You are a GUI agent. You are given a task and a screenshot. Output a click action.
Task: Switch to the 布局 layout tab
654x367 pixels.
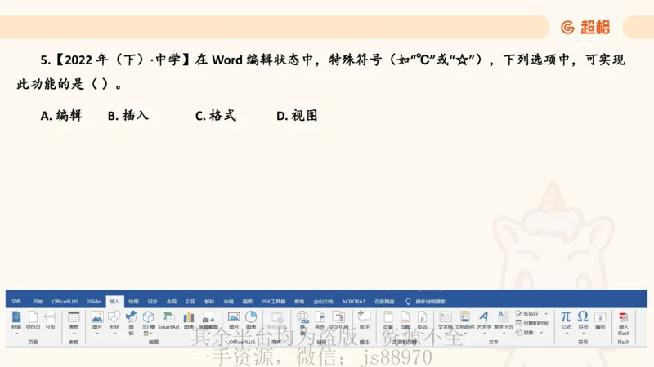172,301
